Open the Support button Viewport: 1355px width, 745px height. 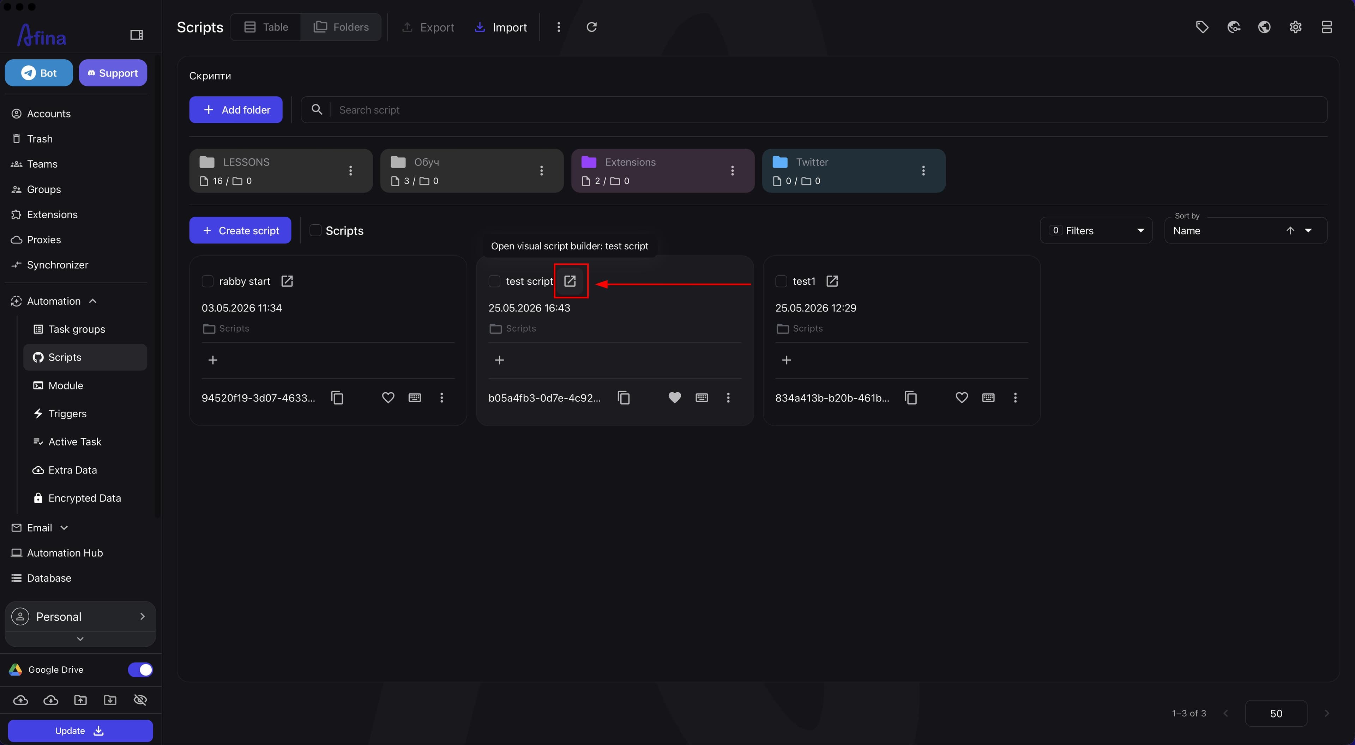click(x=113, y=73)
